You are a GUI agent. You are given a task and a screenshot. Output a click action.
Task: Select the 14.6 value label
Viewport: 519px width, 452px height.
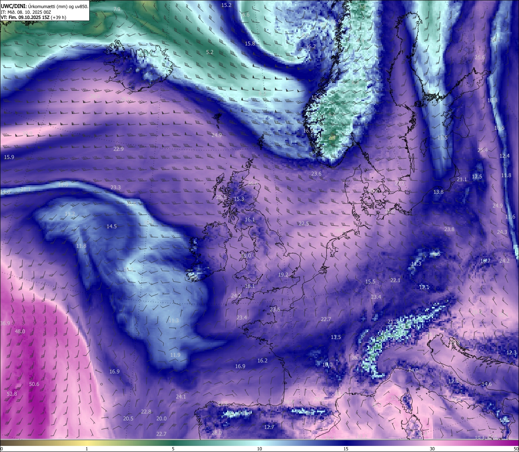point(487,384)
